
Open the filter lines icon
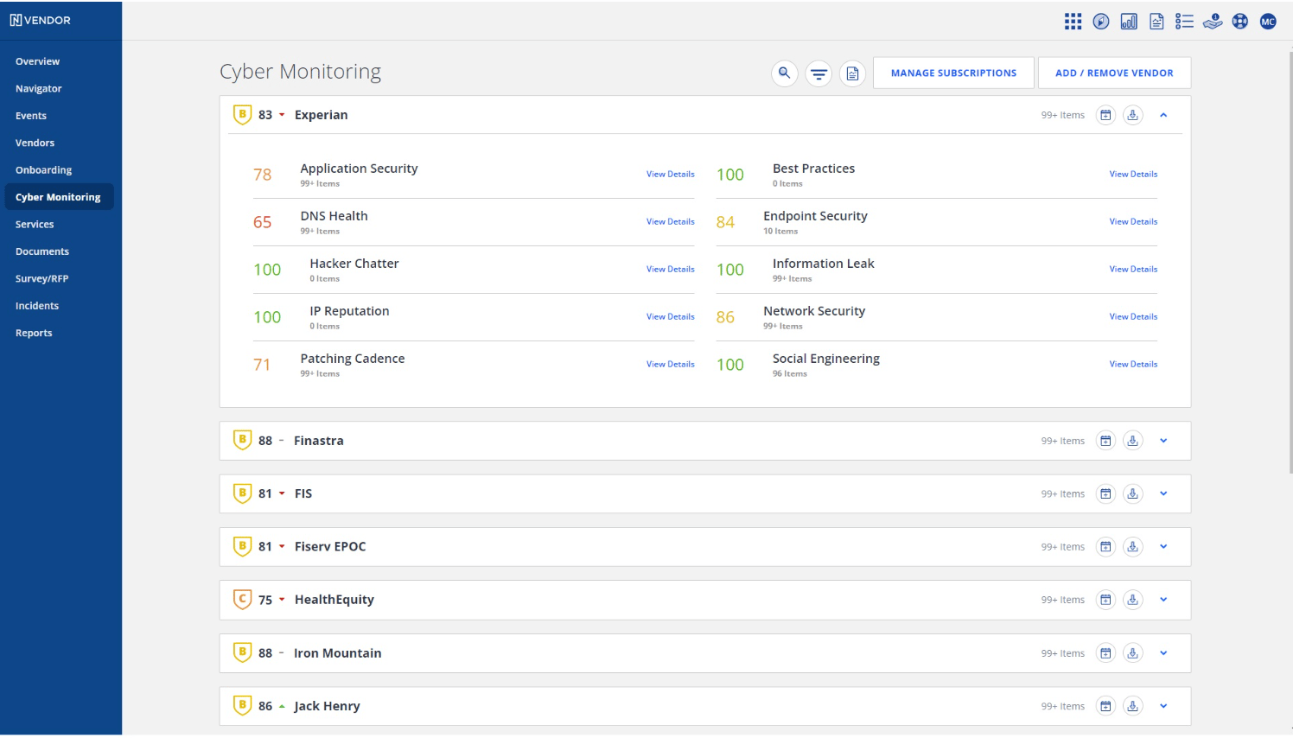tap(818, 73)
